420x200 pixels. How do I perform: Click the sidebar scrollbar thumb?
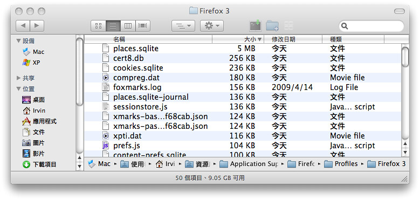pyautogui.click(x=80, y=72)
